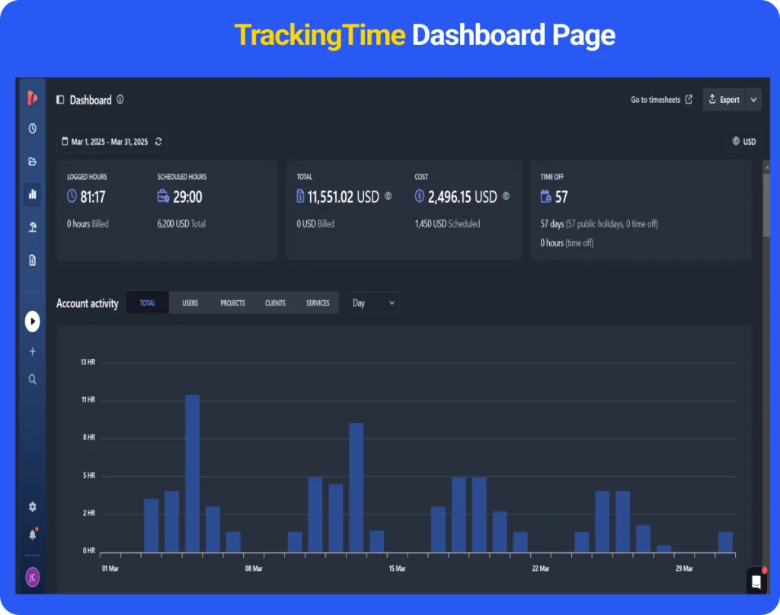780x615 pixels.
Task: Click the vertical scrollbar on the right
Action: point(766,204)
